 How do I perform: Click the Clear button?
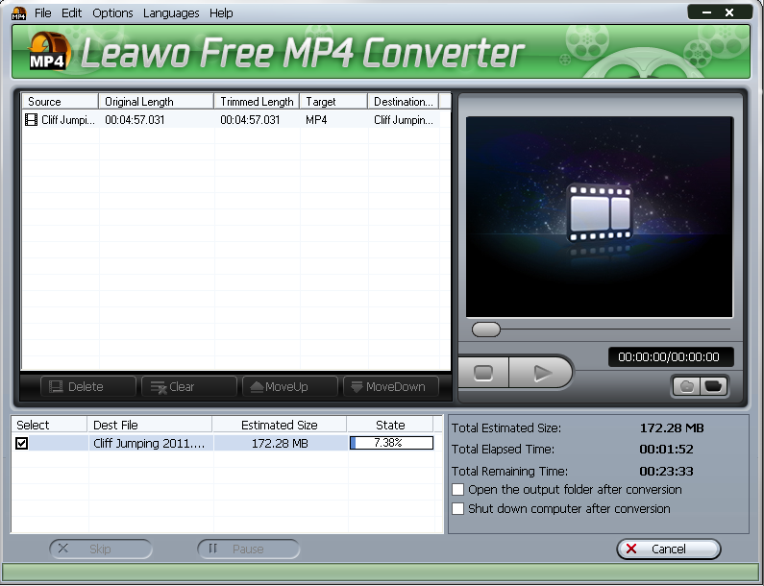pyautogui.click(x=188, y=387)
